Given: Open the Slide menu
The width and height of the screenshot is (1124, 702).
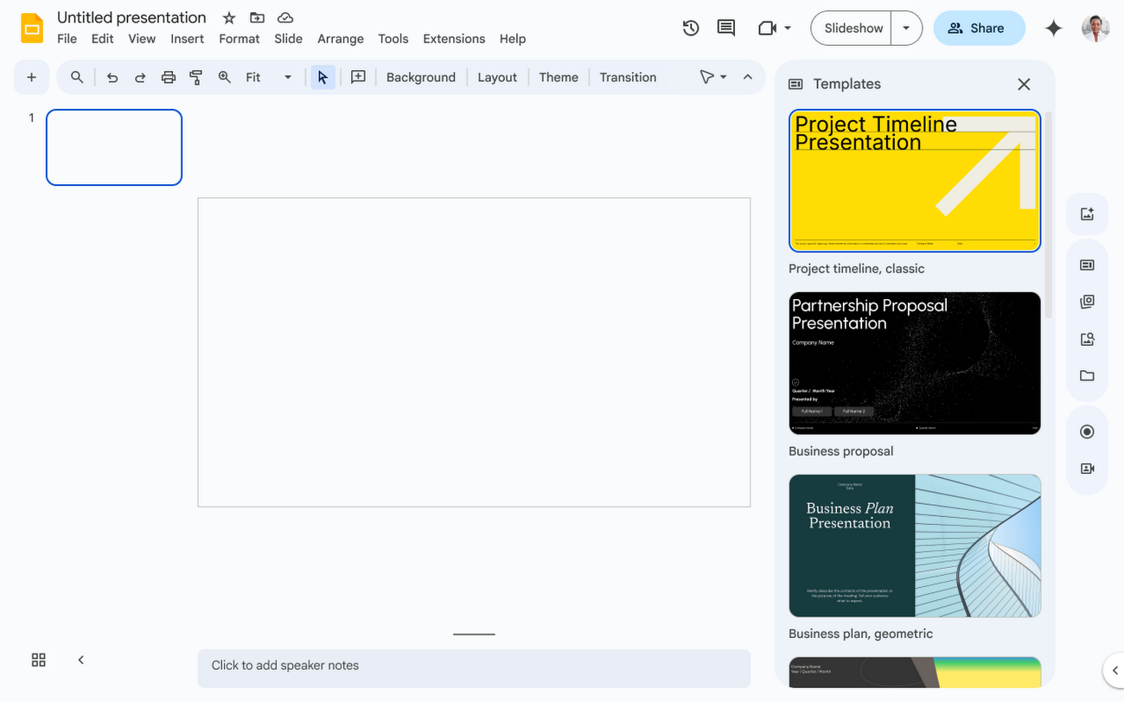Looking at the screenshot, I should point(288,39).
